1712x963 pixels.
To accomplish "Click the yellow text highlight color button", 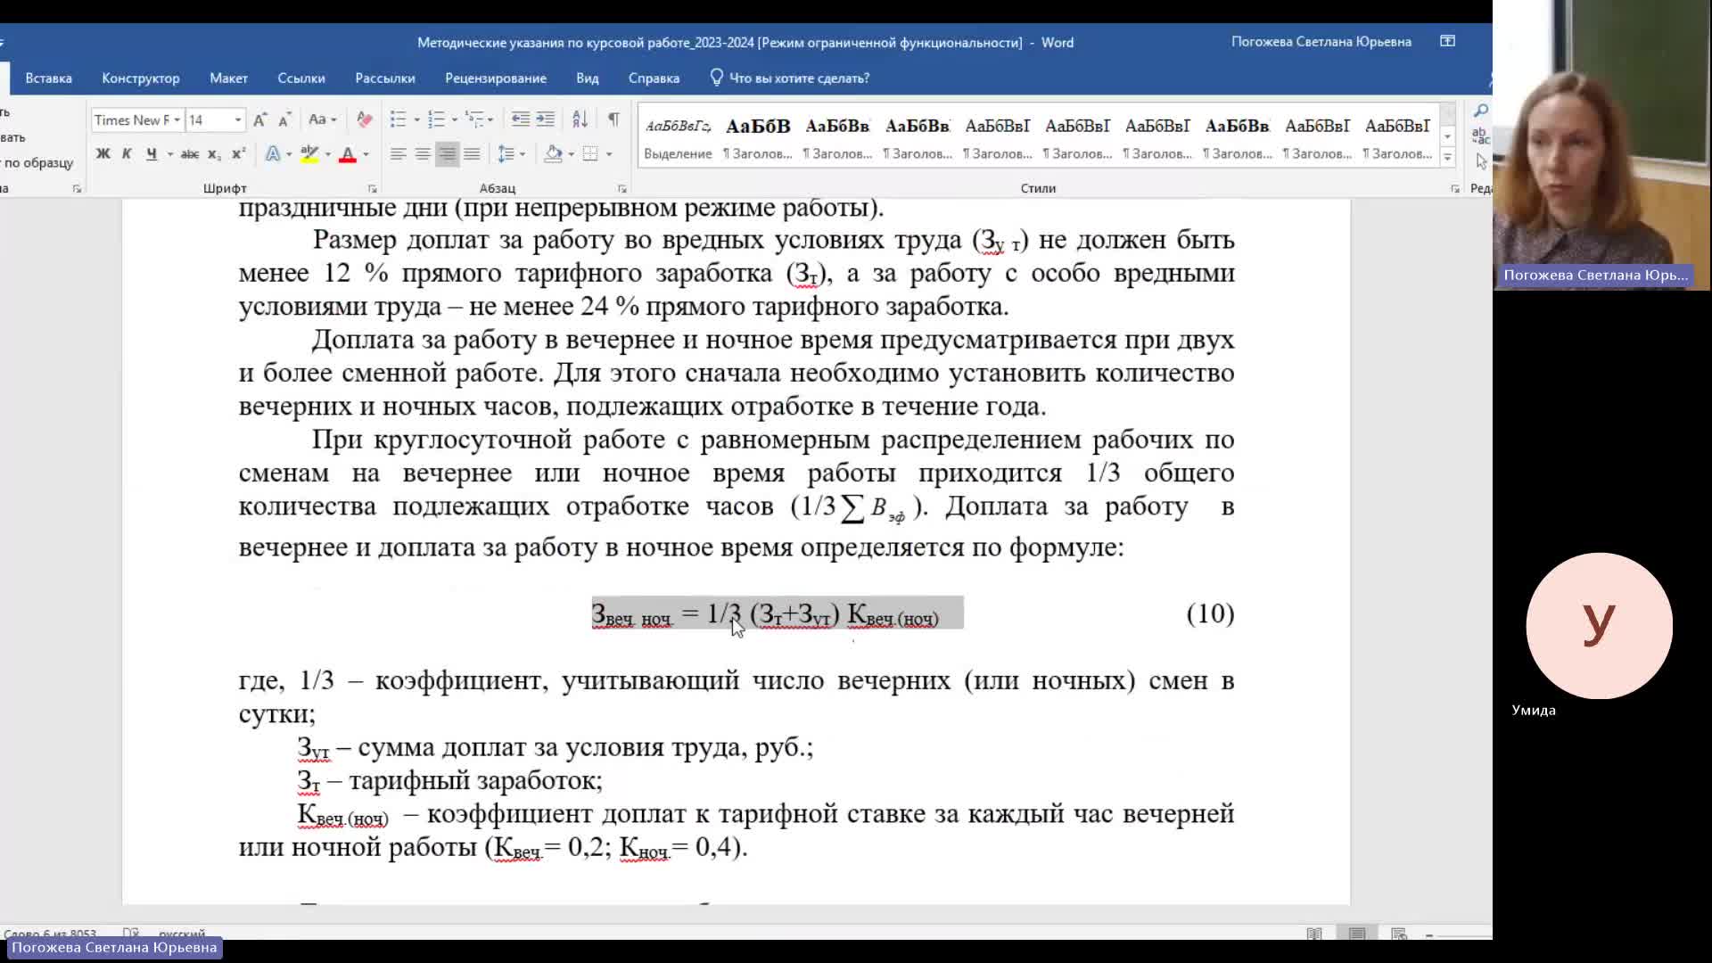I will tap(309, 154).
